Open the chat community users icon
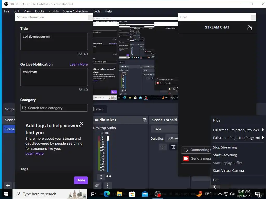 (250, 27)
